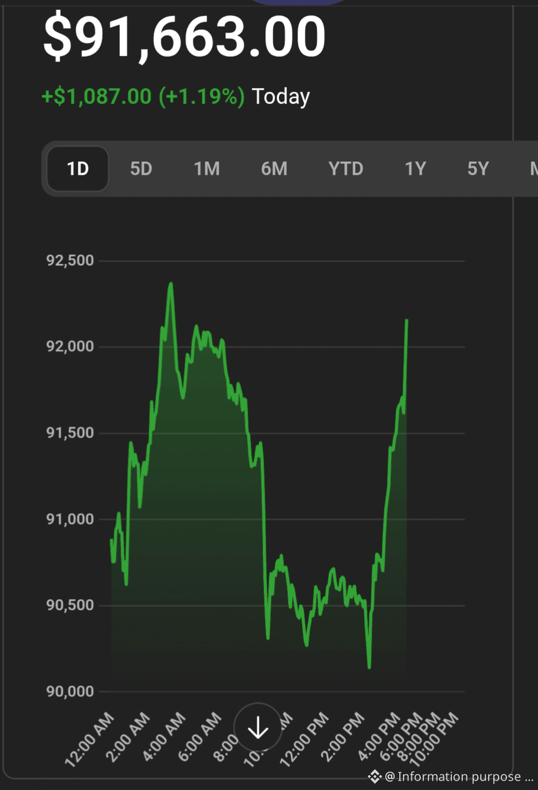Open the "@Information purpose" author link

[459, 777]
